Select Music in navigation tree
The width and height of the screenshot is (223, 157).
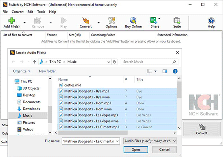click(x=28, y=115)
